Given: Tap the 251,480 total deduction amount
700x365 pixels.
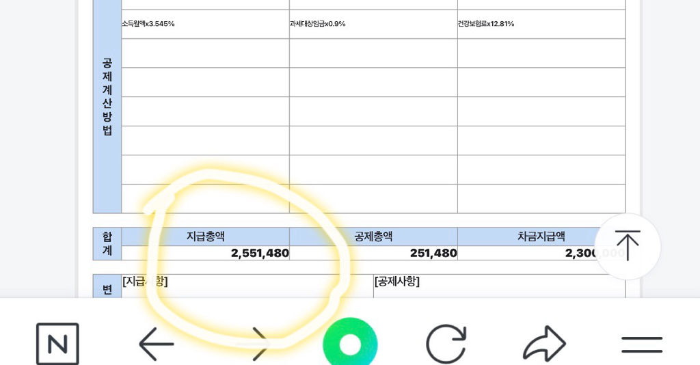Looking at the screenshot, I should pos(433,253).
